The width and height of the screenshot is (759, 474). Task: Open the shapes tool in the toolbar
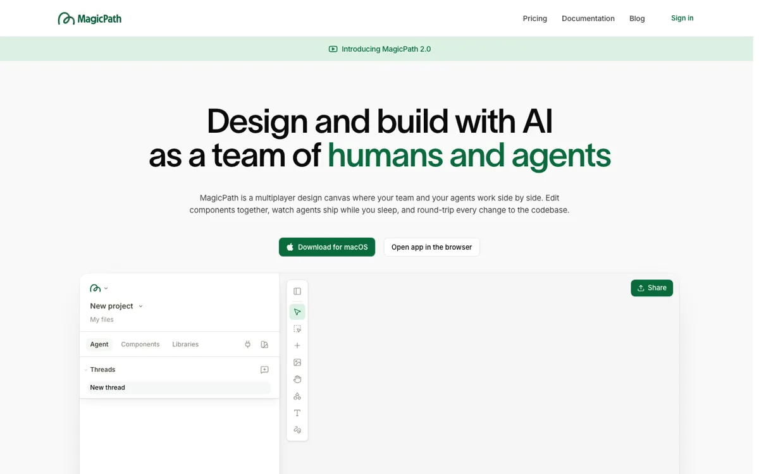coord(297,396)
